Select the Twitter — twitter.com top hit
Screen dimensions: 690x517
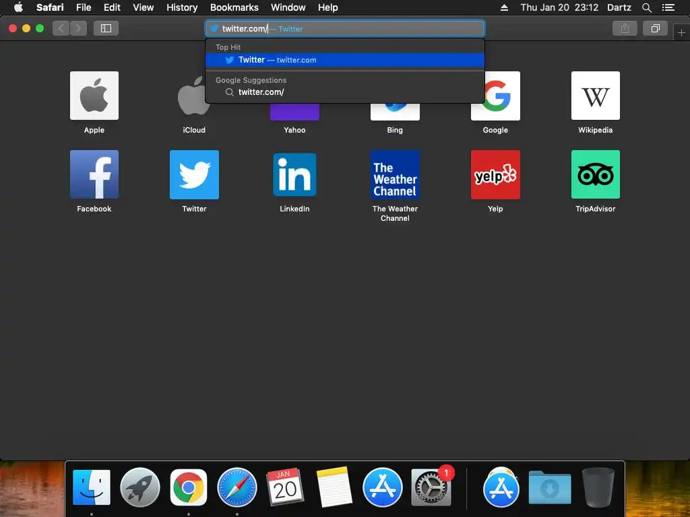coord(345,60)
